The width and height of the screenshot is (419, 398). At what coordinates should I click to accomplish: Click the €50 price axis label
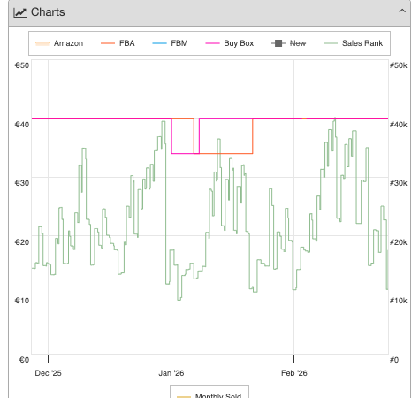[22, 65]
